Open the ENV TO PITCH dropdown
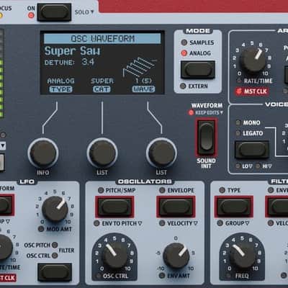The image size is (288, 288). (122, 223)
